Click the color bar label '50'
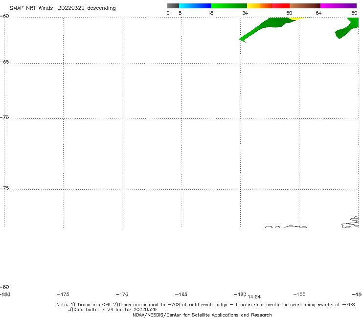Image resolution: width=362 pixels, height=318 pixels. 289,13
